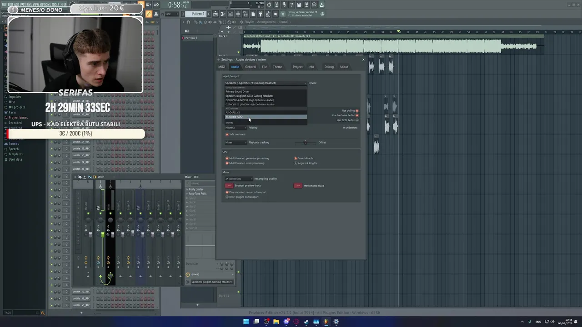Open the Playlist view icon
Viewport: 582px width, 327px height.
pyautogui.click(x=216, y=14)
